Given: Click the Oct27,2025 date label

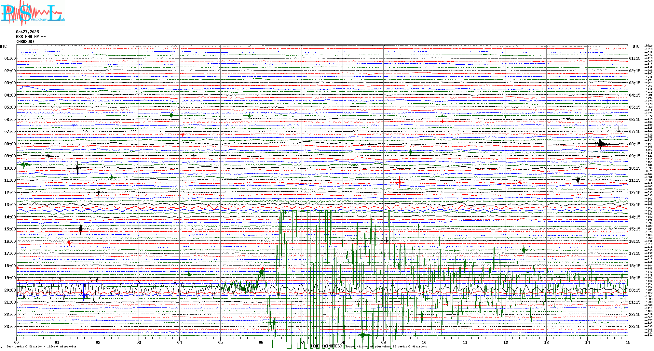Looking at the screenshot, I should tap(27, 32).
